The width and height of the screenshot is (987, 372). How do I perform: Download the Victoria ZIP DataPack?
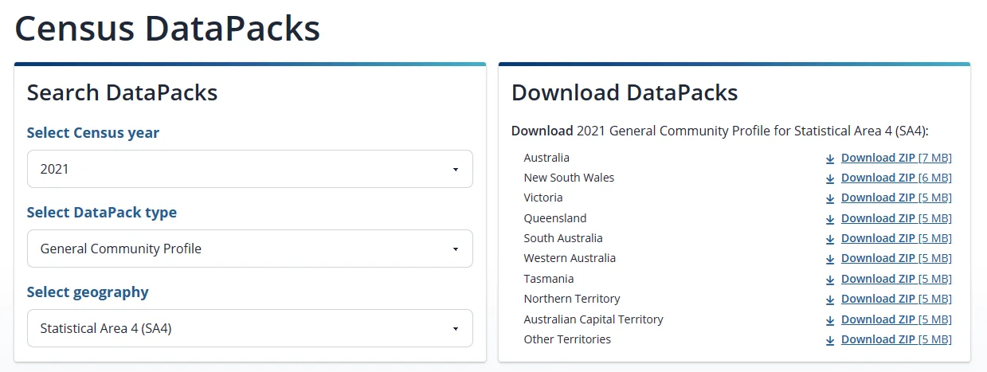point(895,198)
